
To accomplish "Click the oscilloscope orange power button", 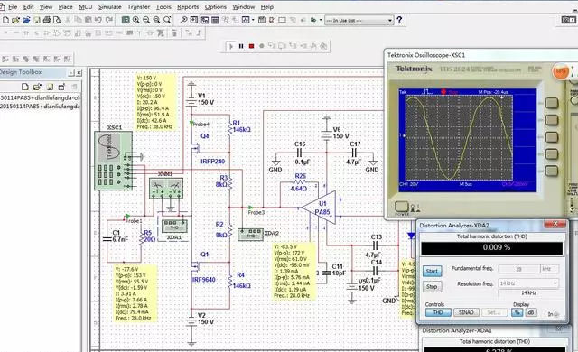I will [x=560, y=71].
